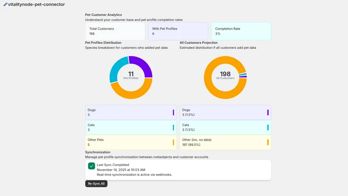Click 'Manage pet profile synchronization' description
348x196 pixels.
tap(147, 157)
